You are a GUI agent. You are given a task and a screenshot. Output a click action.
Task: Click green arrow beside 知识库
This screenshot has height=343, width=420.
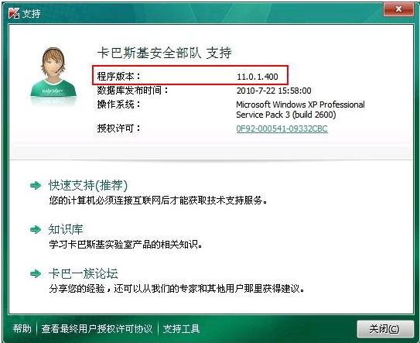pyautogui.click(x=36, y=229)
